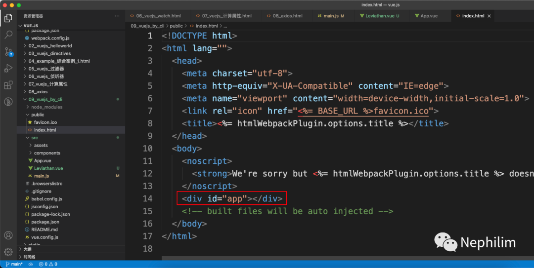Open the Explorer view in activity bar
534x268 pixels.
click(8, 18)
